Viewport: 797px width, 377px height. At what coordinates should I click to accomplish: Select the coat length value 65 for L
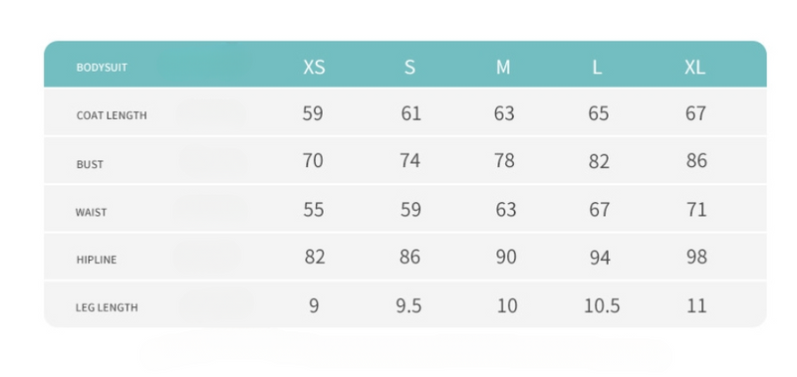[x=599, y=113]
